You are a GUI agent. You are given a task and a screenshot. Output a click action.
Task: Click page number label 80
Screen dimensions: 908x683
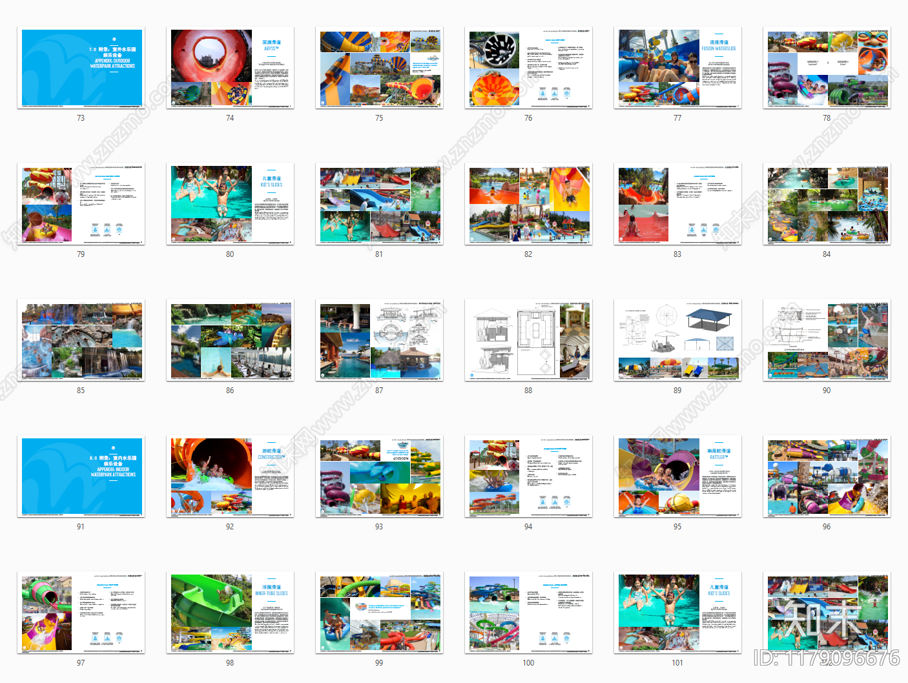(x=230, y=254)
